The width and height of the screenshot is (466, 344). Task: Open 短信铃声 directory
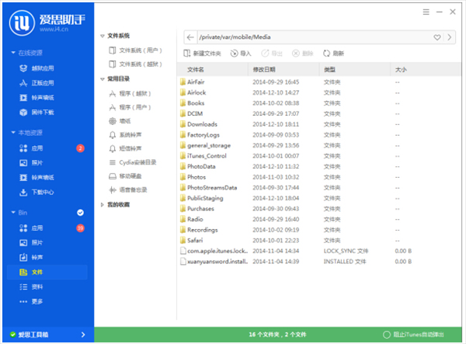125,148
